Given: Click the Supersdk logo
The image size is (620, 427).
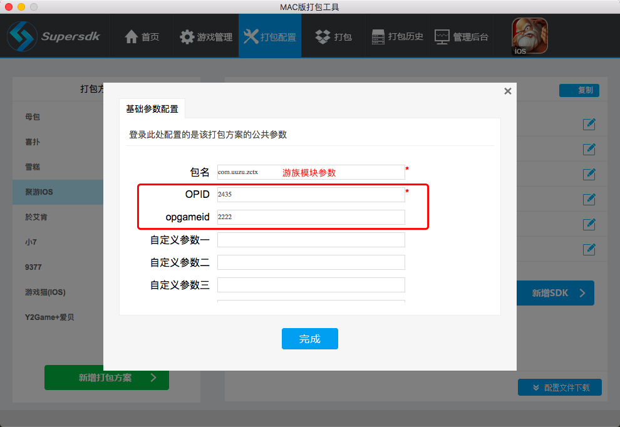Looking at the screenshot, I should [54, 36].
